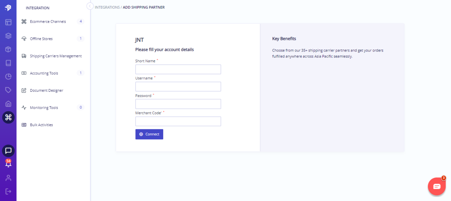Click the logout icon at rail bottom
Image resolution: width=451 pixels, height=201 pixels.
coord(8,191)
